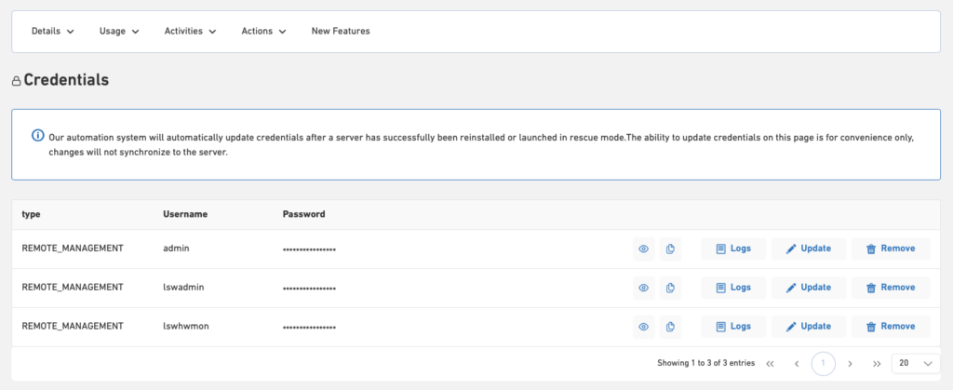The width and height of the screenshot is (953, 390).
Task: Toggle visibility of lswhwmon password
Action: 643,327
